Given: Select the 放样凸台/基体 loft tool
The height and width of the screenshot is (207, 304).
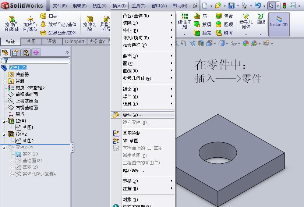Looking at the screenshot, I should click(x=58, y=24).
